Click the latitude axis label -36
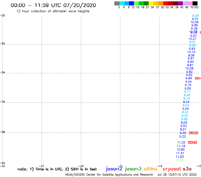The width and height of the screenshot is (201, 177). point(2,102)
